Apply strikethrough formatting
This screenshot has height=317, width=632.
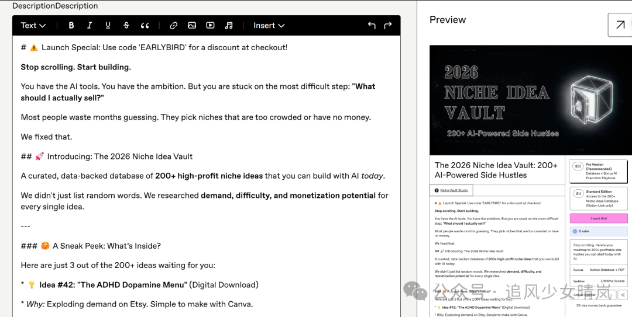[x=126, y=25]
